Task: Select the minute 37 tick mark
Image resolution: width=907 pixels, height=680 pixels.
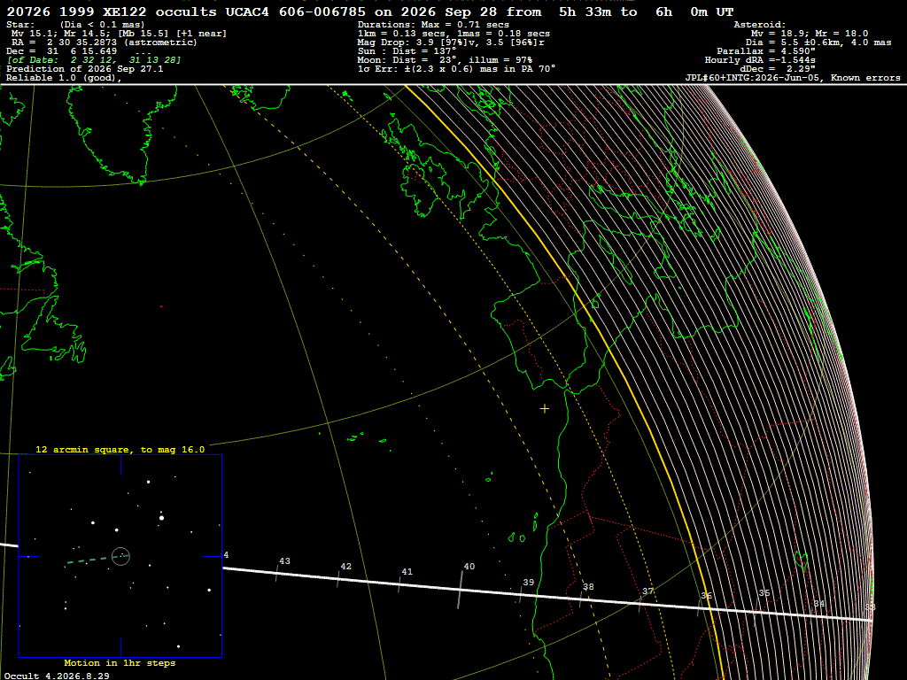Action: [640, 604]
